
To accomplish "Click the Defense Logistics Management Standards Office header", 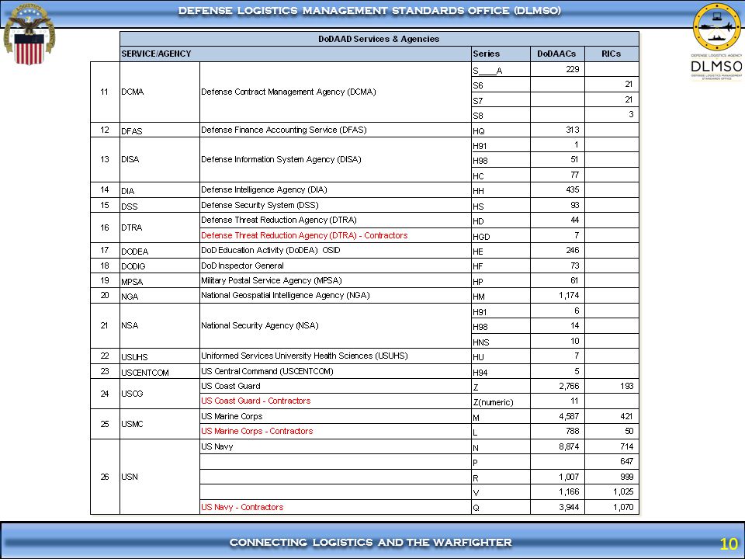I will (x=369, y=10).
